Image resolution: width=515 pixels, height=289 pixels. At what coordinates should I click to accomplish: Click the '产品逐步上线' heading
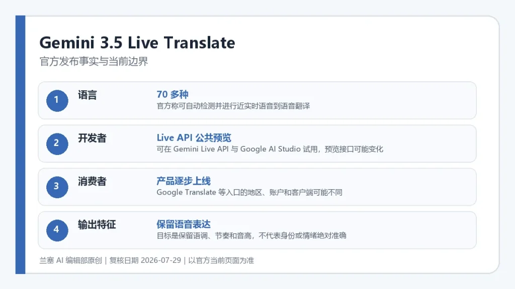pyautogui.click(x=184, y=181)
